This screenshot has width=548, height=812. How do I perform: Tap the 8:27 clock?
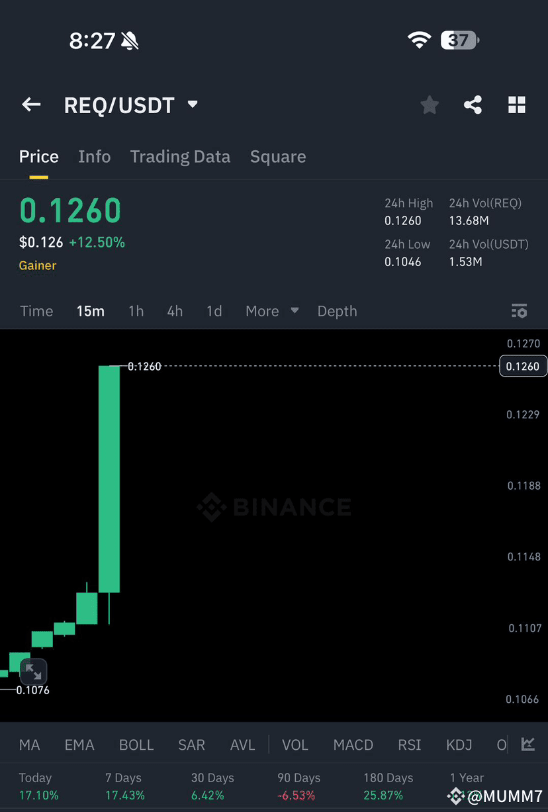tap(92, 41)
